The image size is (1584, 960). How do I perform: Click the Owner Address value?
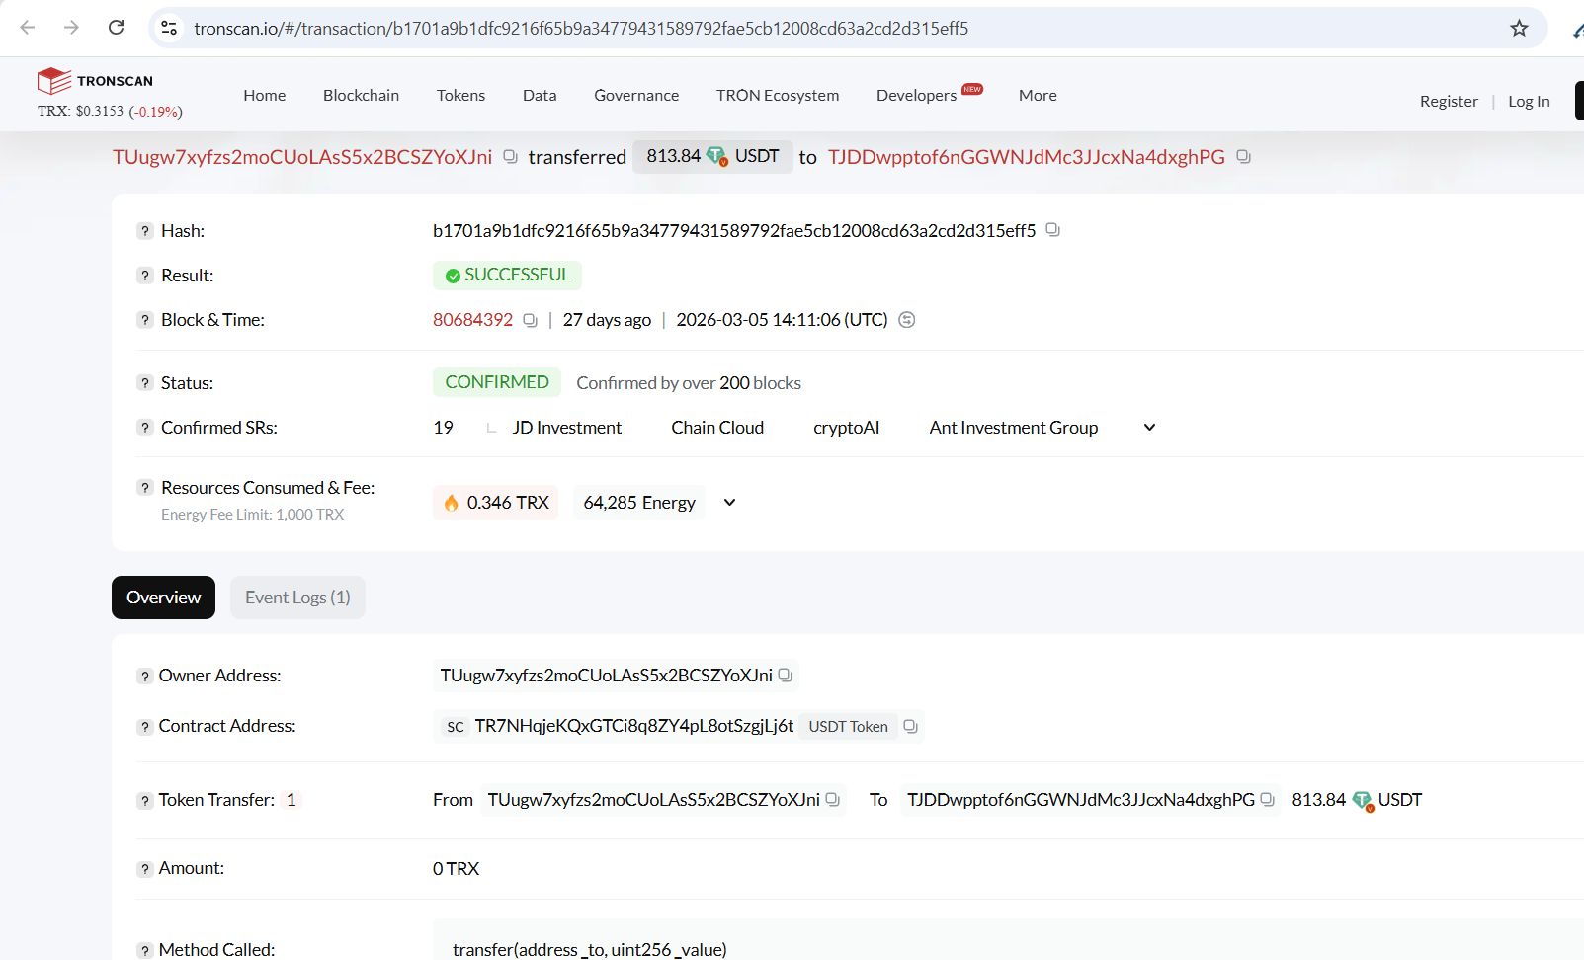[607, 676]
